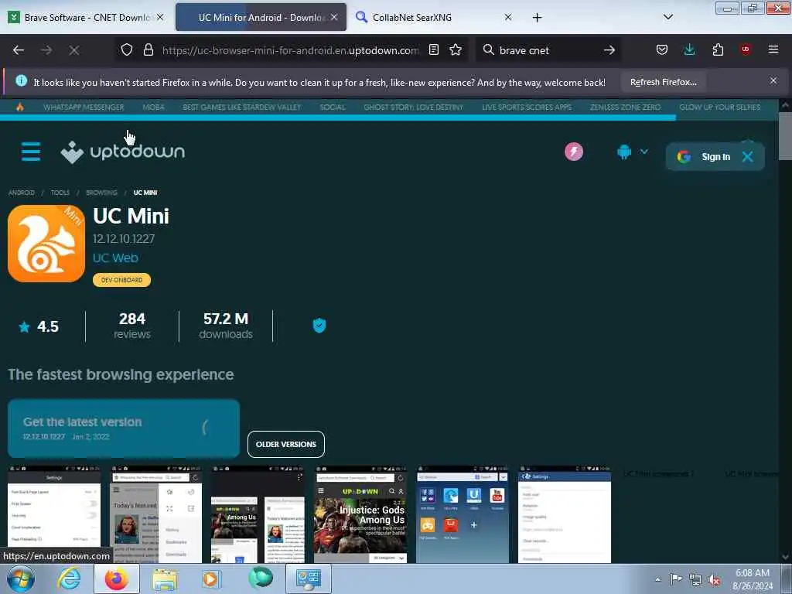Image resolution: width=792 pixels, height=594 pixels.
Task: Open the Windows Start menu
Action: [21, 579]
